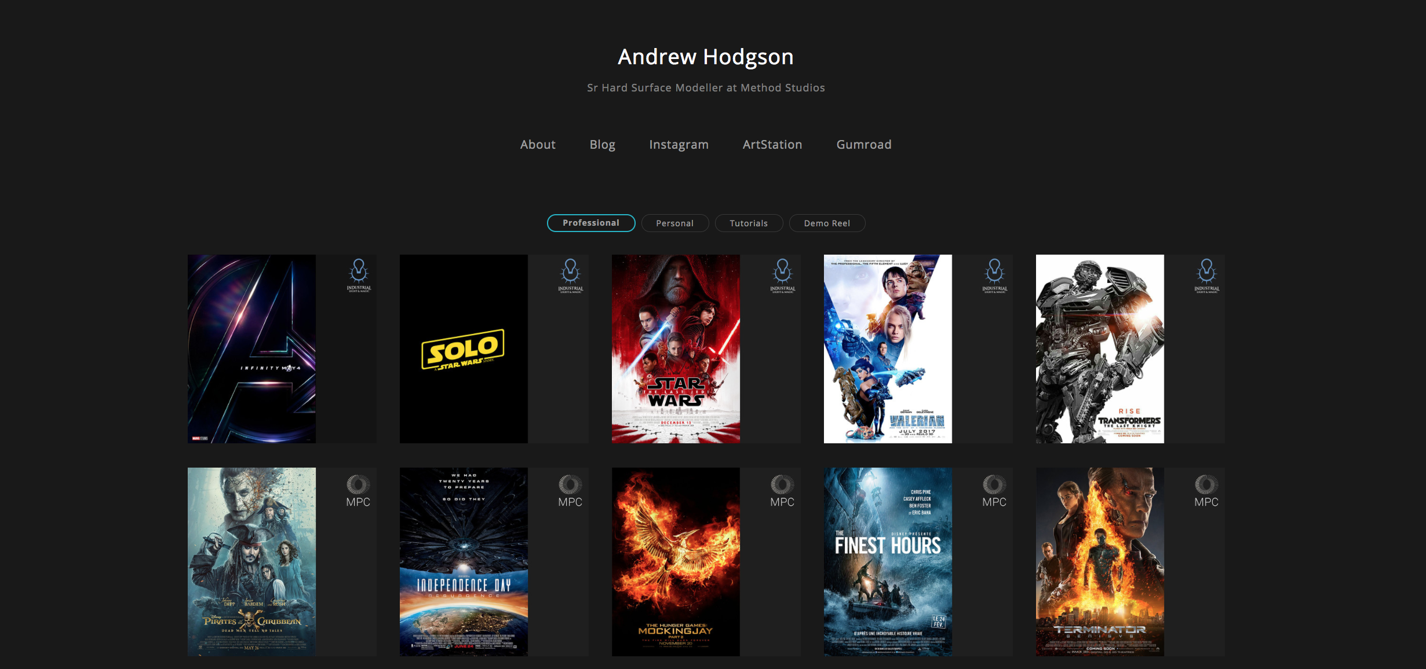Open the About page

(538, 145)
